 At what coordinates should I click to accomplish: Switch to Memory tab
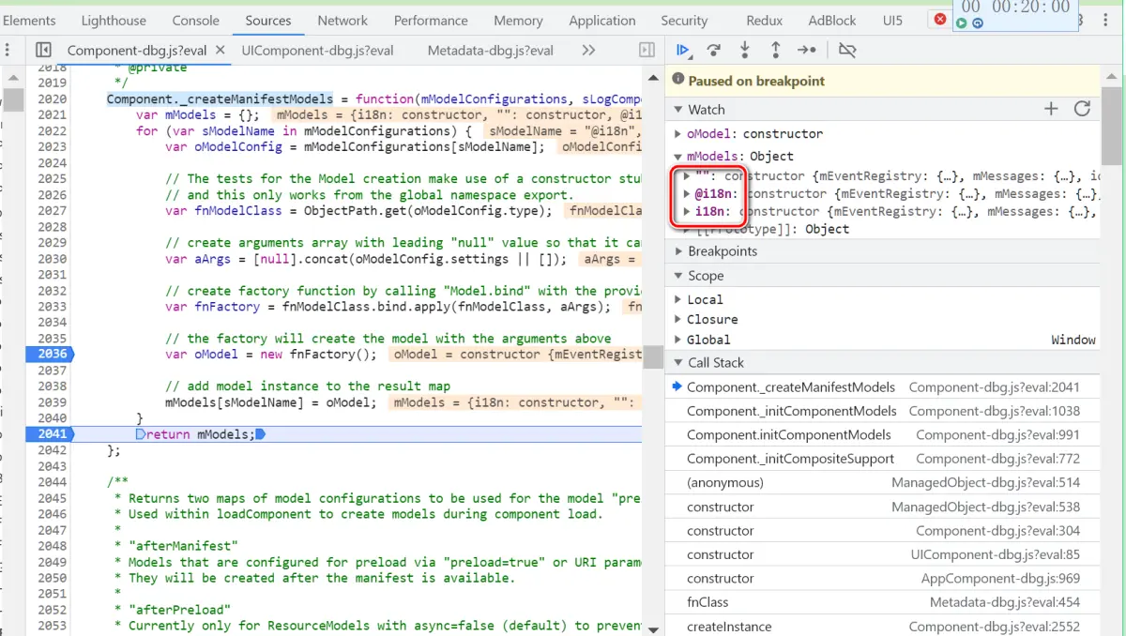point(518,21)
